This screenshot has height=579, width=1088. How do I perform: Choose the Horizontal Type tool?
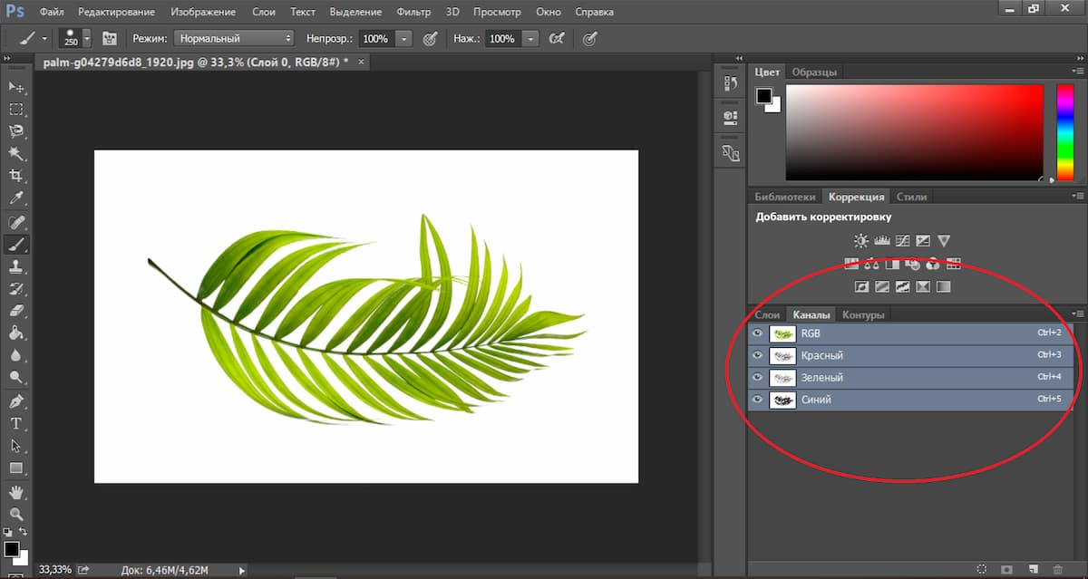[16, 423]
